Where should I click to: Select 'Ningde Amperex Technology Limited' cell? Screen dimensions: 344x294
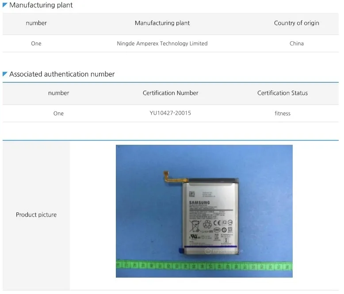[x=162, y=43]
